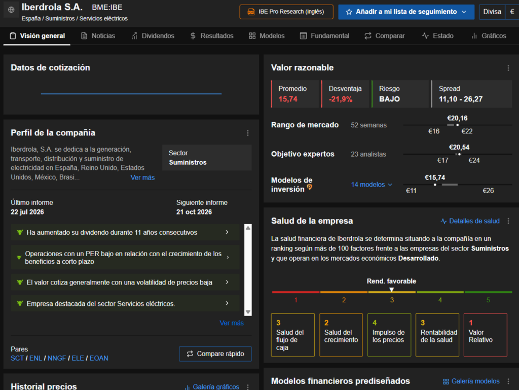Open Modelos financieros prediseñados three-dot menu
Image resolution: width=519 pixels, height=390 pixels.
point(508,381)
